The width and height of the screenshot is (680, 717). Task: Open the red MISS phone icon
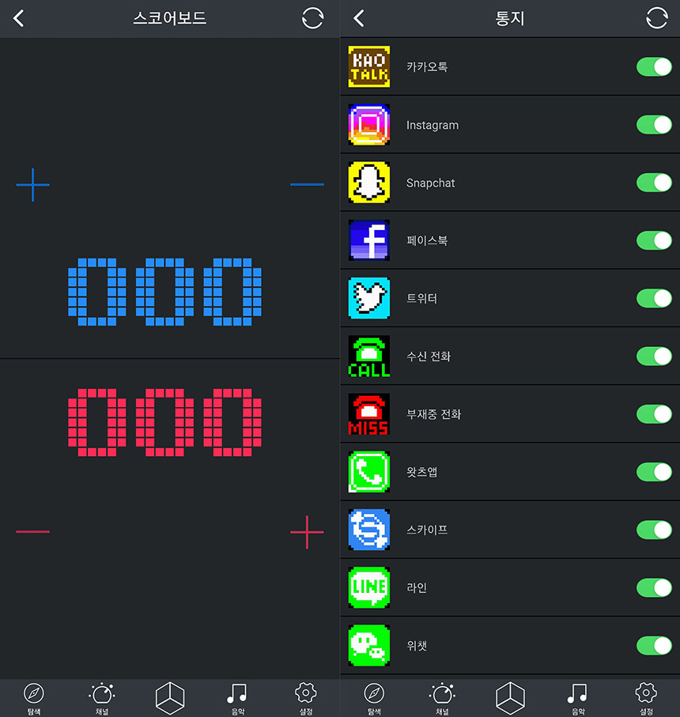369,413
